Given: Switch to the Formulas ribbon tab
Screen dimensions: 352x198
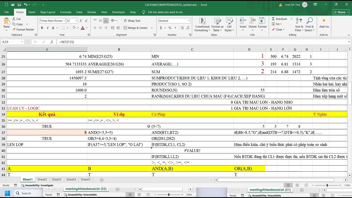Looking at the screenshot, I should [66, 12].
